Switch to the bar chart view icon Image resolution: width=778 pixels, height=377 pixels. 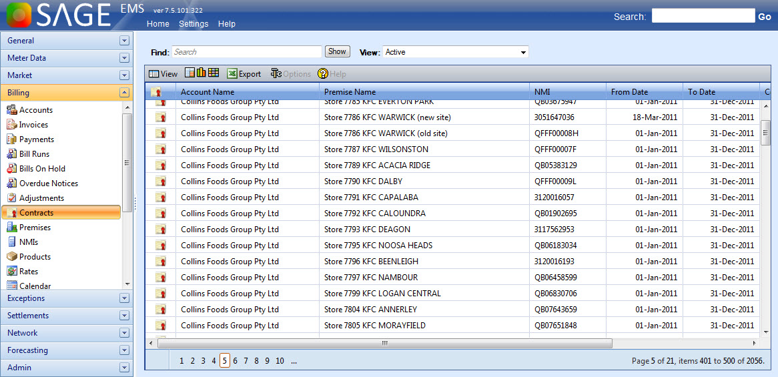(x=201, y=73)
